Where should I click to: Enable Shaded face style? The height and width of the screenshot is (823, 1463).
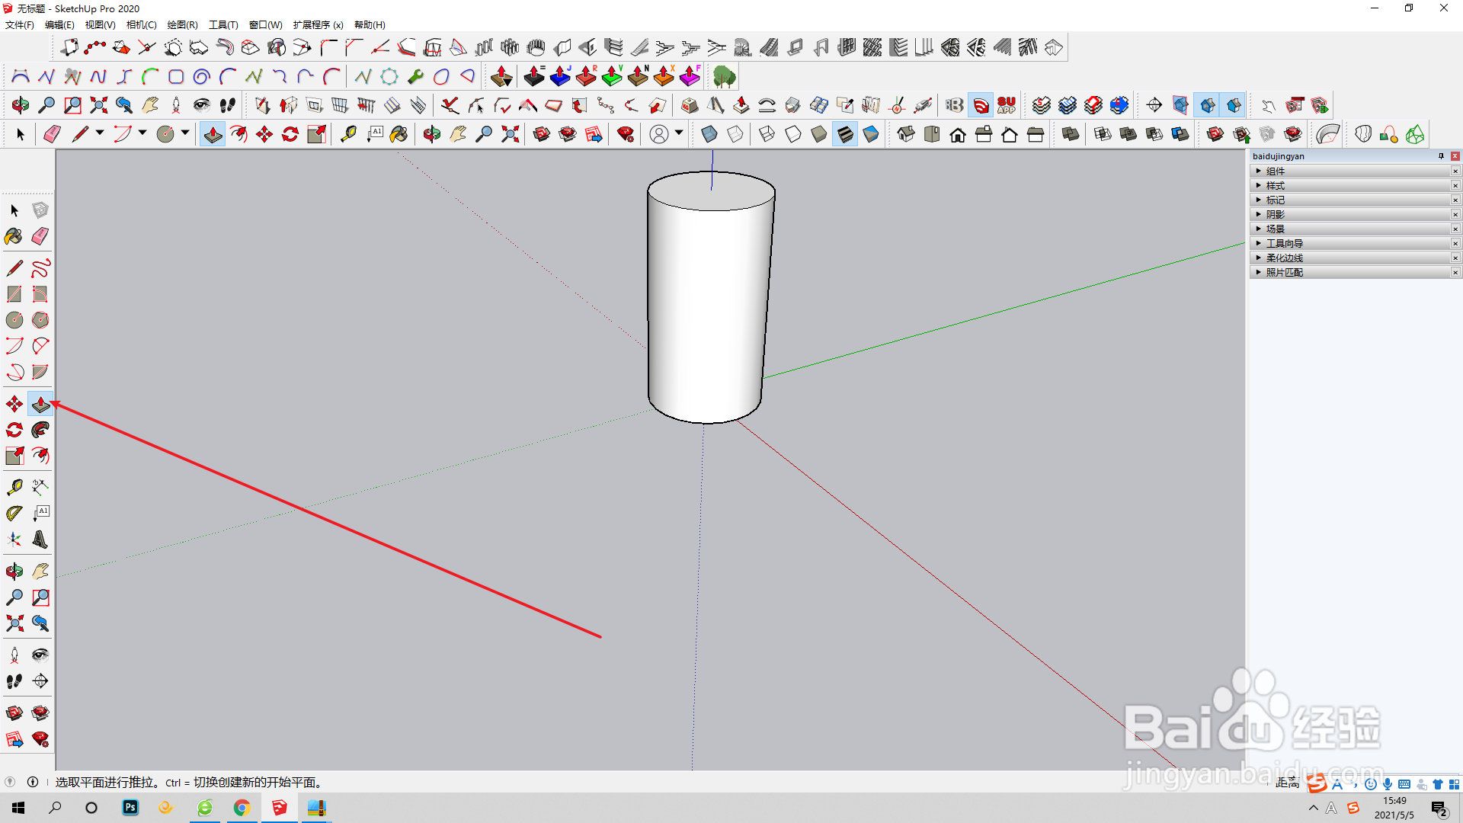click(x=819, y=135)
